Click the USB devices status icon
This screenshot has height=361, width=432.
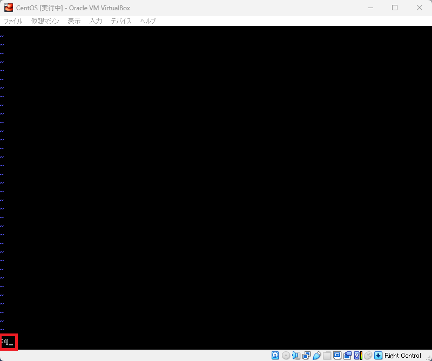pos(317,356)
